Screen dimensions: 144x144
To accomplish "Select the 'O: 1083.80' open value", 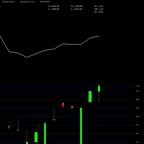I will (x=54, y=6).
